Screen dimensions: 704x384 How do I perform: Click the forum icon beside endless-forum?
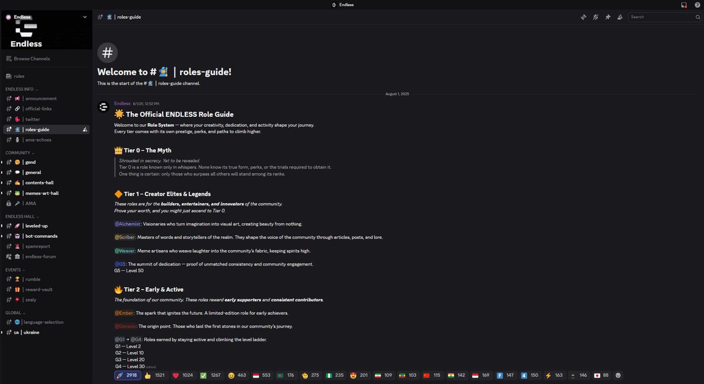click(x=9, y=257)
